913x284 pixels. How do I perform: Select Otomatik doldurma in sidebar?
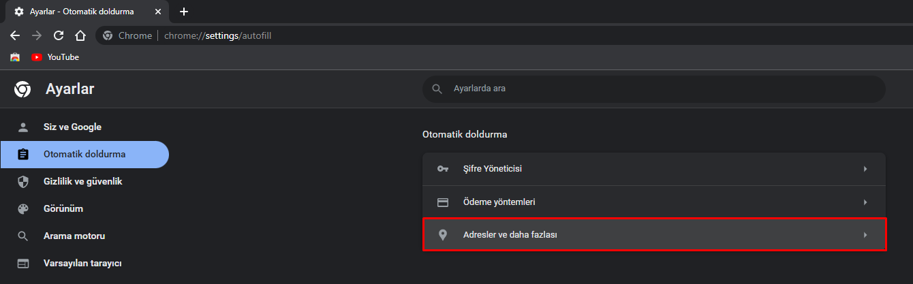pyautogui.click(x=84, y=154)
